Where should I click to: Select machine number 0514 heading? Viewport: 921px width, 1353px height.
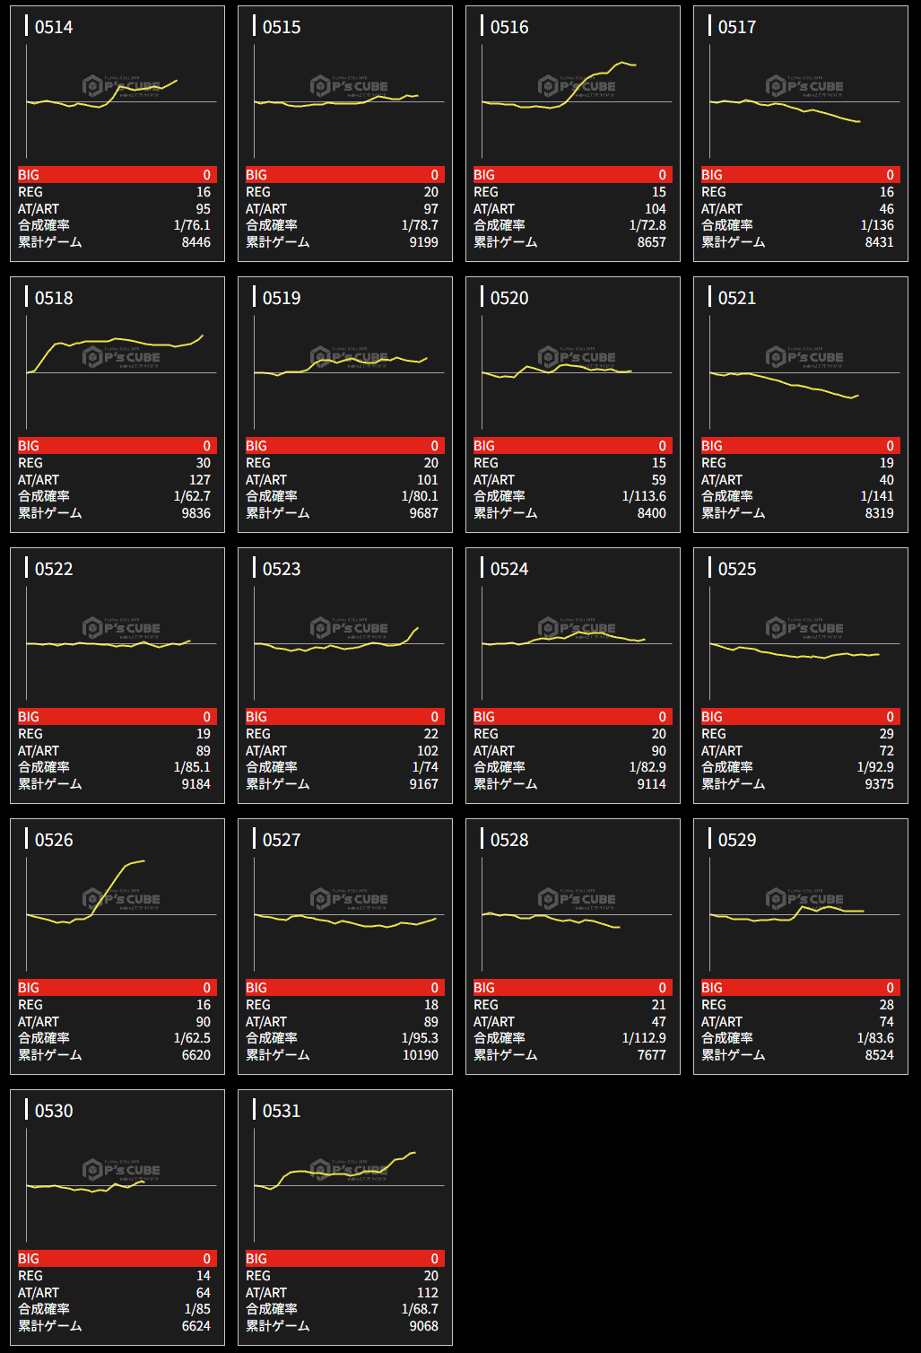pos(54,27)
